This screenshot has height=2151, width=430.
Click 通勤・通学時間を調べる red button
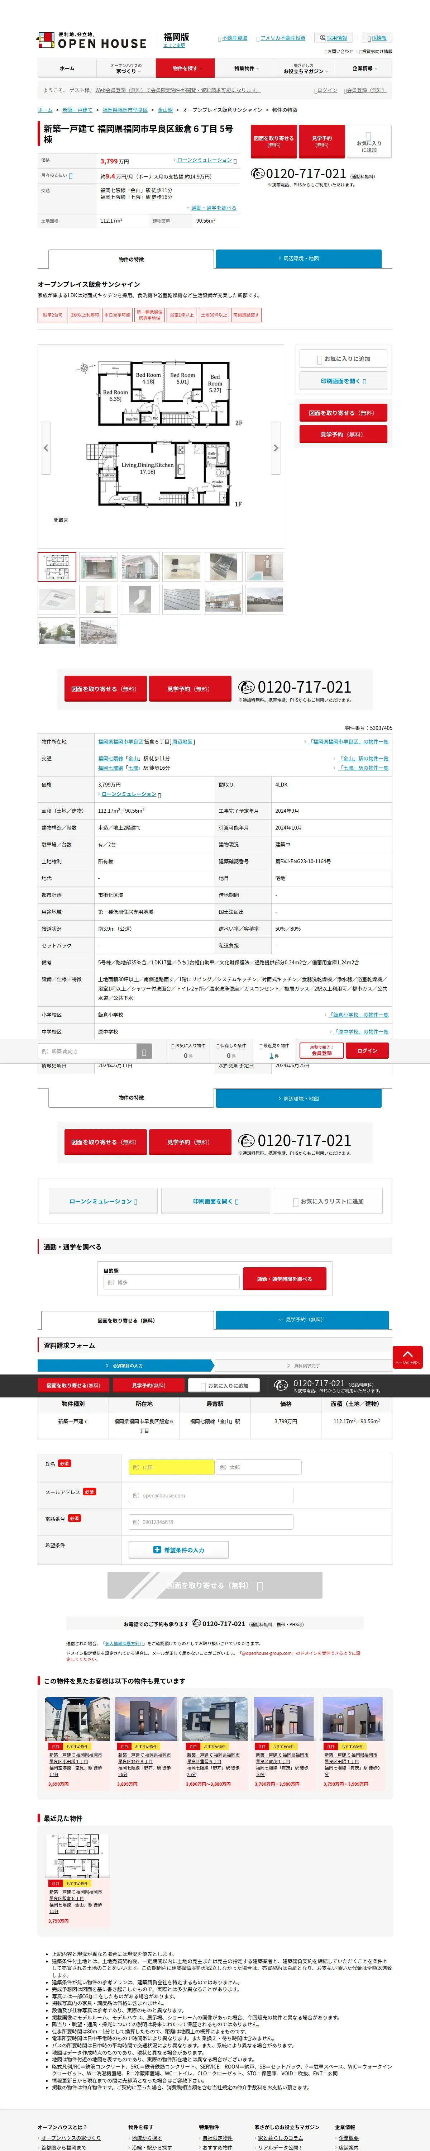285,1279
